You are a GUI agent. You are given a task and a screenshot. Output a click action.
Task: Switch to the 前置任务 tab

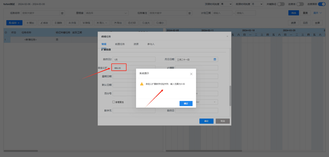pos(120,44)
